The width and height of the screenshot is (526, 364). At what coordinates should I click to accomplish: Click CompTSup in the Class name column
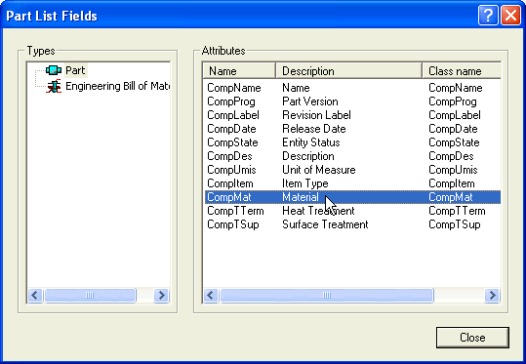(455, 224)
